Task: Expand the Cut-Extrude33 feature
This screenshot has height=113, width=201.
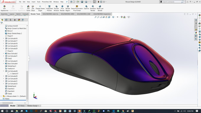Action: point(4,83)
